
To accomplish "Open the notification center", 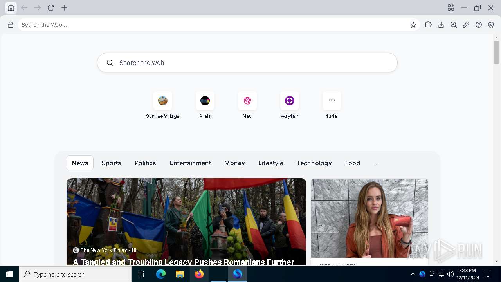I will click(x=488, y=274).
